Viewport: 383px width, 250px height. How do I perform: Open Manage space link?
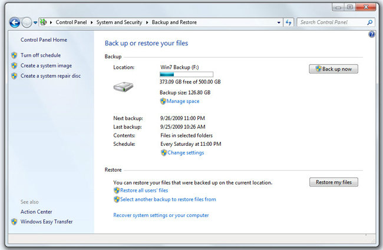pyautogui.click(x=183, y=101)
